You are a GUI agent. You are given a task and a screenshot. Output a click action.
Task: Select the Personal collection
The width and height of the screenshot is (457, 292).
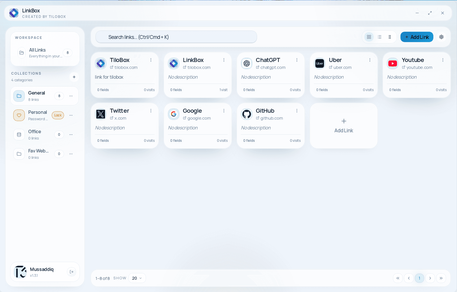click(44, 115)
